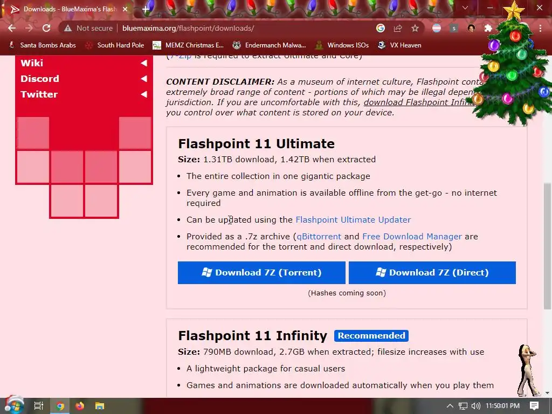Open the taskbar clock showing 11:50:01 PM
Screen dimensions: 552x414
[503, 406]
